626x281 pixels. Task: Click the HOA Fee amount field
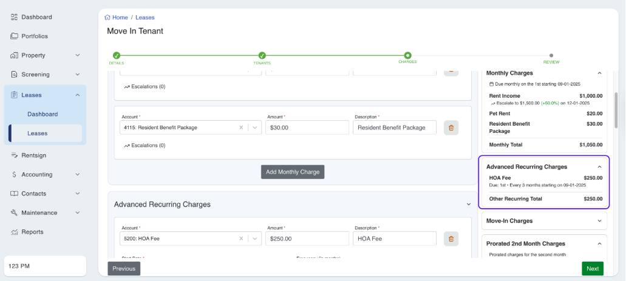(x=307, y=239)
